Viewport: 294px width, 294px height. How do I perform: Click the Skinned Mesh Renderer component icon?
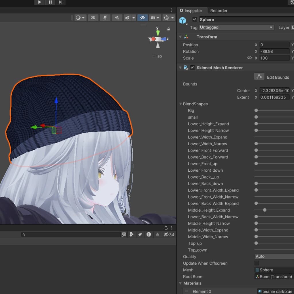(186, 67)
